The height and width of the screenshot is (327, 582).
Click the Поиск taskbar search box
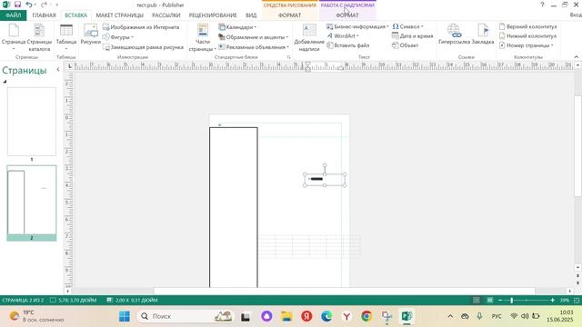[x=185, y=316]
